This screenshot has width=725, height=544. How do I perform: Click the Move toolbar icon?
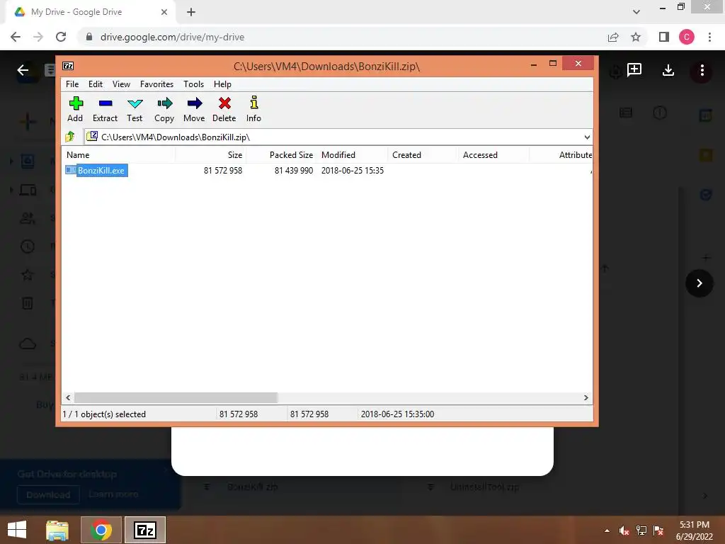coord(194,110)
